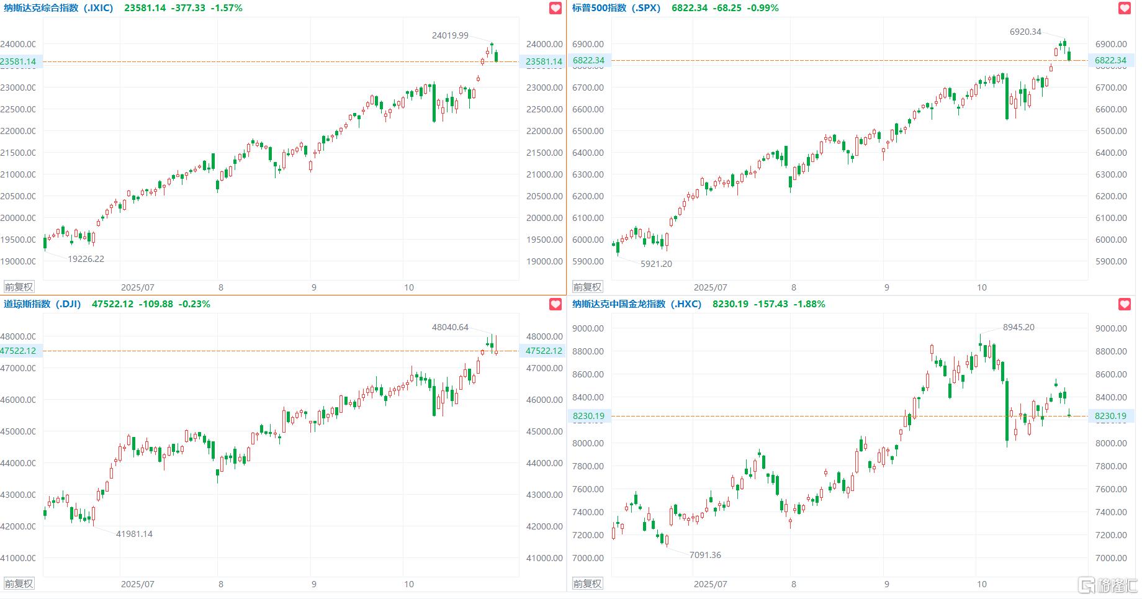Open 前复权 dropdown in Dow Jones chart
The height and width of the screenshot is (599, 1142).
[19, 583]
